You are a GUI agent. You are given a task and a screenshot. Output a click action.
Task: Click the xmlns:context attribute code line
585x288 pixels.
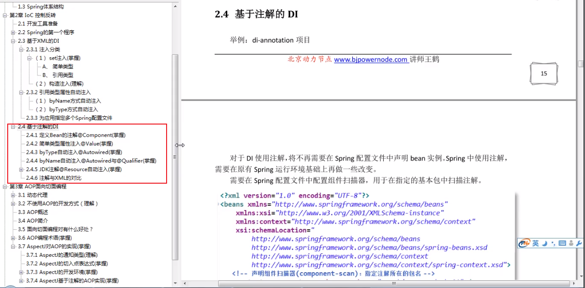(355, 222)
